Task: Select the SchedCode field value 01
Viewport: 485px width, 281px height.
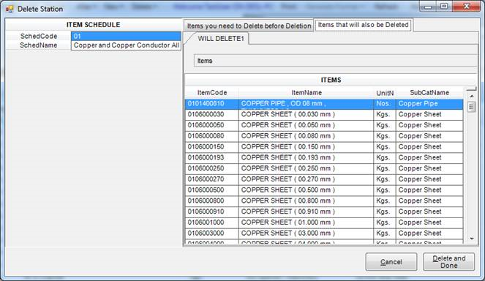Action: point(126,36)
